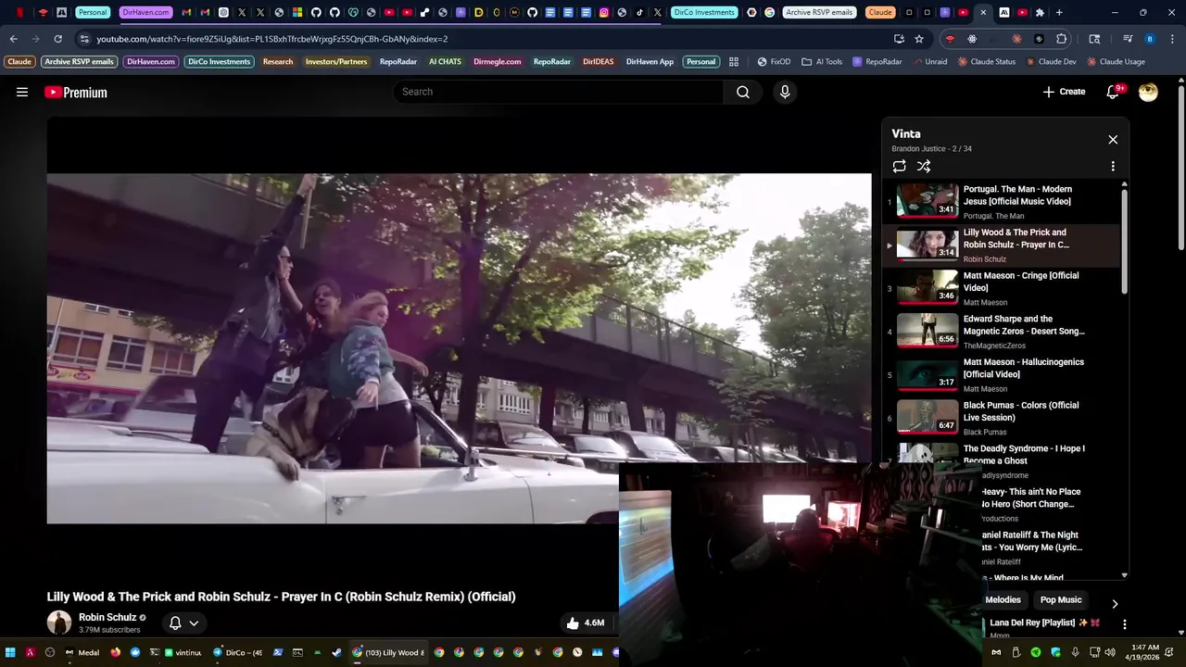
Task: Play Portugal. The Man - Modern Jesus thumbnail
Action: tap(927, 201)
